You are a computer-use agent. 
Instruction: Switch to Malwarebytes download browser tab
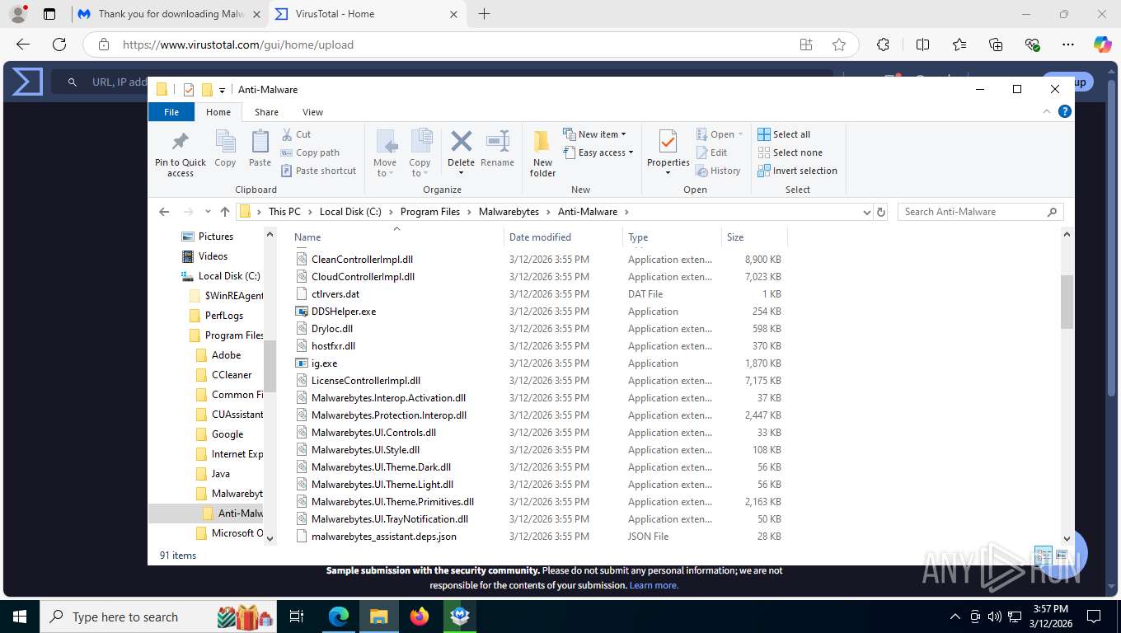pyautogui.click(x=170, y=14)
